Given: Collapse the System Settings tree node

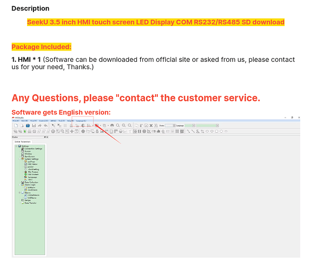Looking at the screenshot, I should [x=20, y=159].
